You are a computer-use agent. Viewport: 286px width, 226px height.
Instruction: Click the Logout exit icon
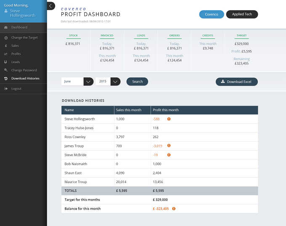click(6, 89)
